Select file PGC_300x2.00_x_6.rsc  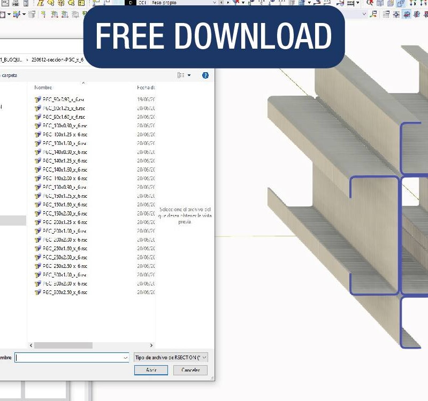click(61, 284)
